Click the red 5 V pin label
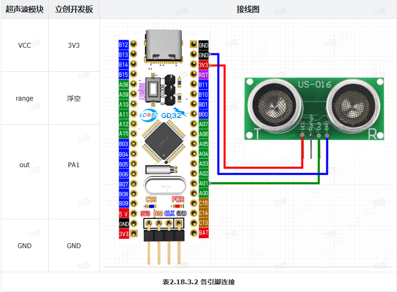 [x=124, y=214]
